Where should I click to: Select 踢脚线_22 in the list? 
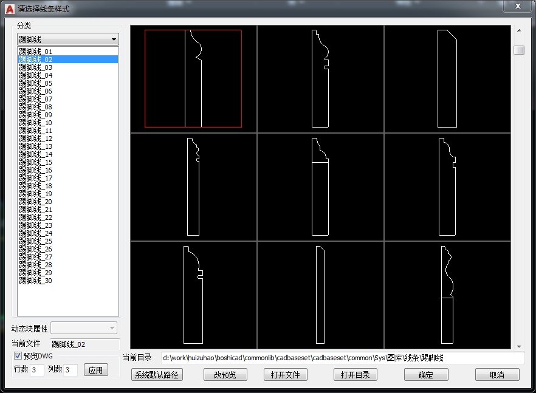point(67,217)
